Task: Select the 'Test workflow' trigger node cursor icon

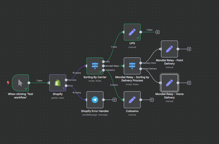Action: [x=20, y=83]
